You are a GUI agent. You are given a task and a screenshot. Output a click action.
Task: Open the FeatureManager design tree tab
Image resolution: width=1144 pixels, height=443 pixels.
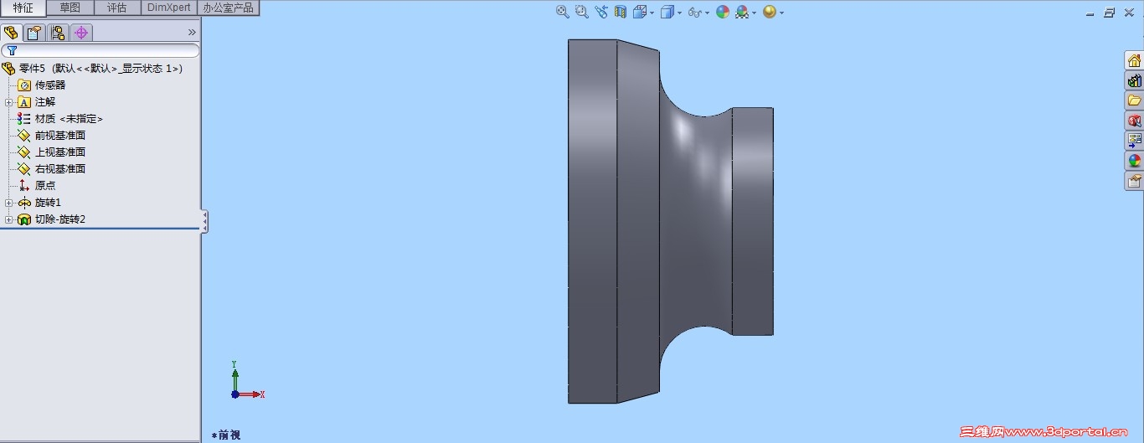(11, 33)
